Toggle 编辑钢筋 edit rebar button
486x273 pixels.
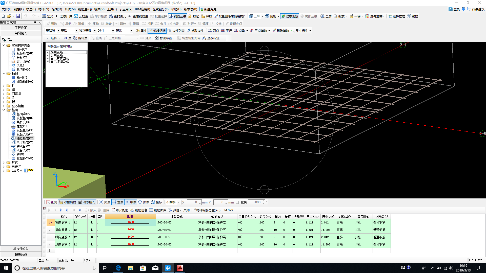coord(157,31)
